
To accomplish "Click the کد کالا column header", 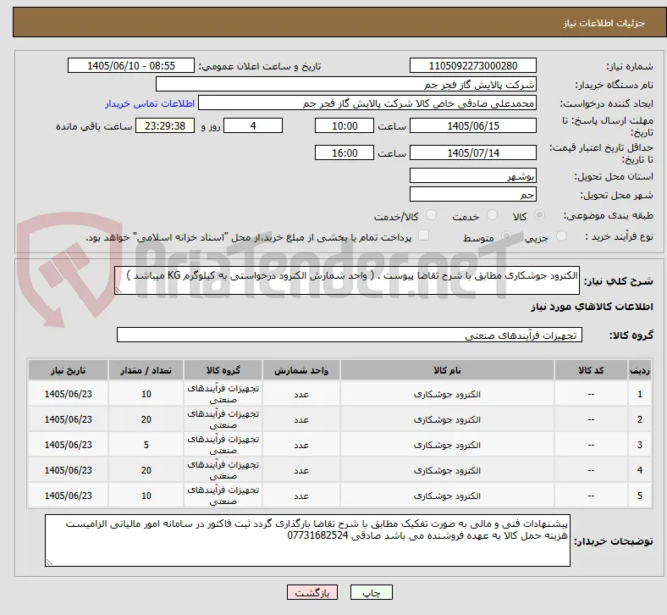I will point(591,370).
